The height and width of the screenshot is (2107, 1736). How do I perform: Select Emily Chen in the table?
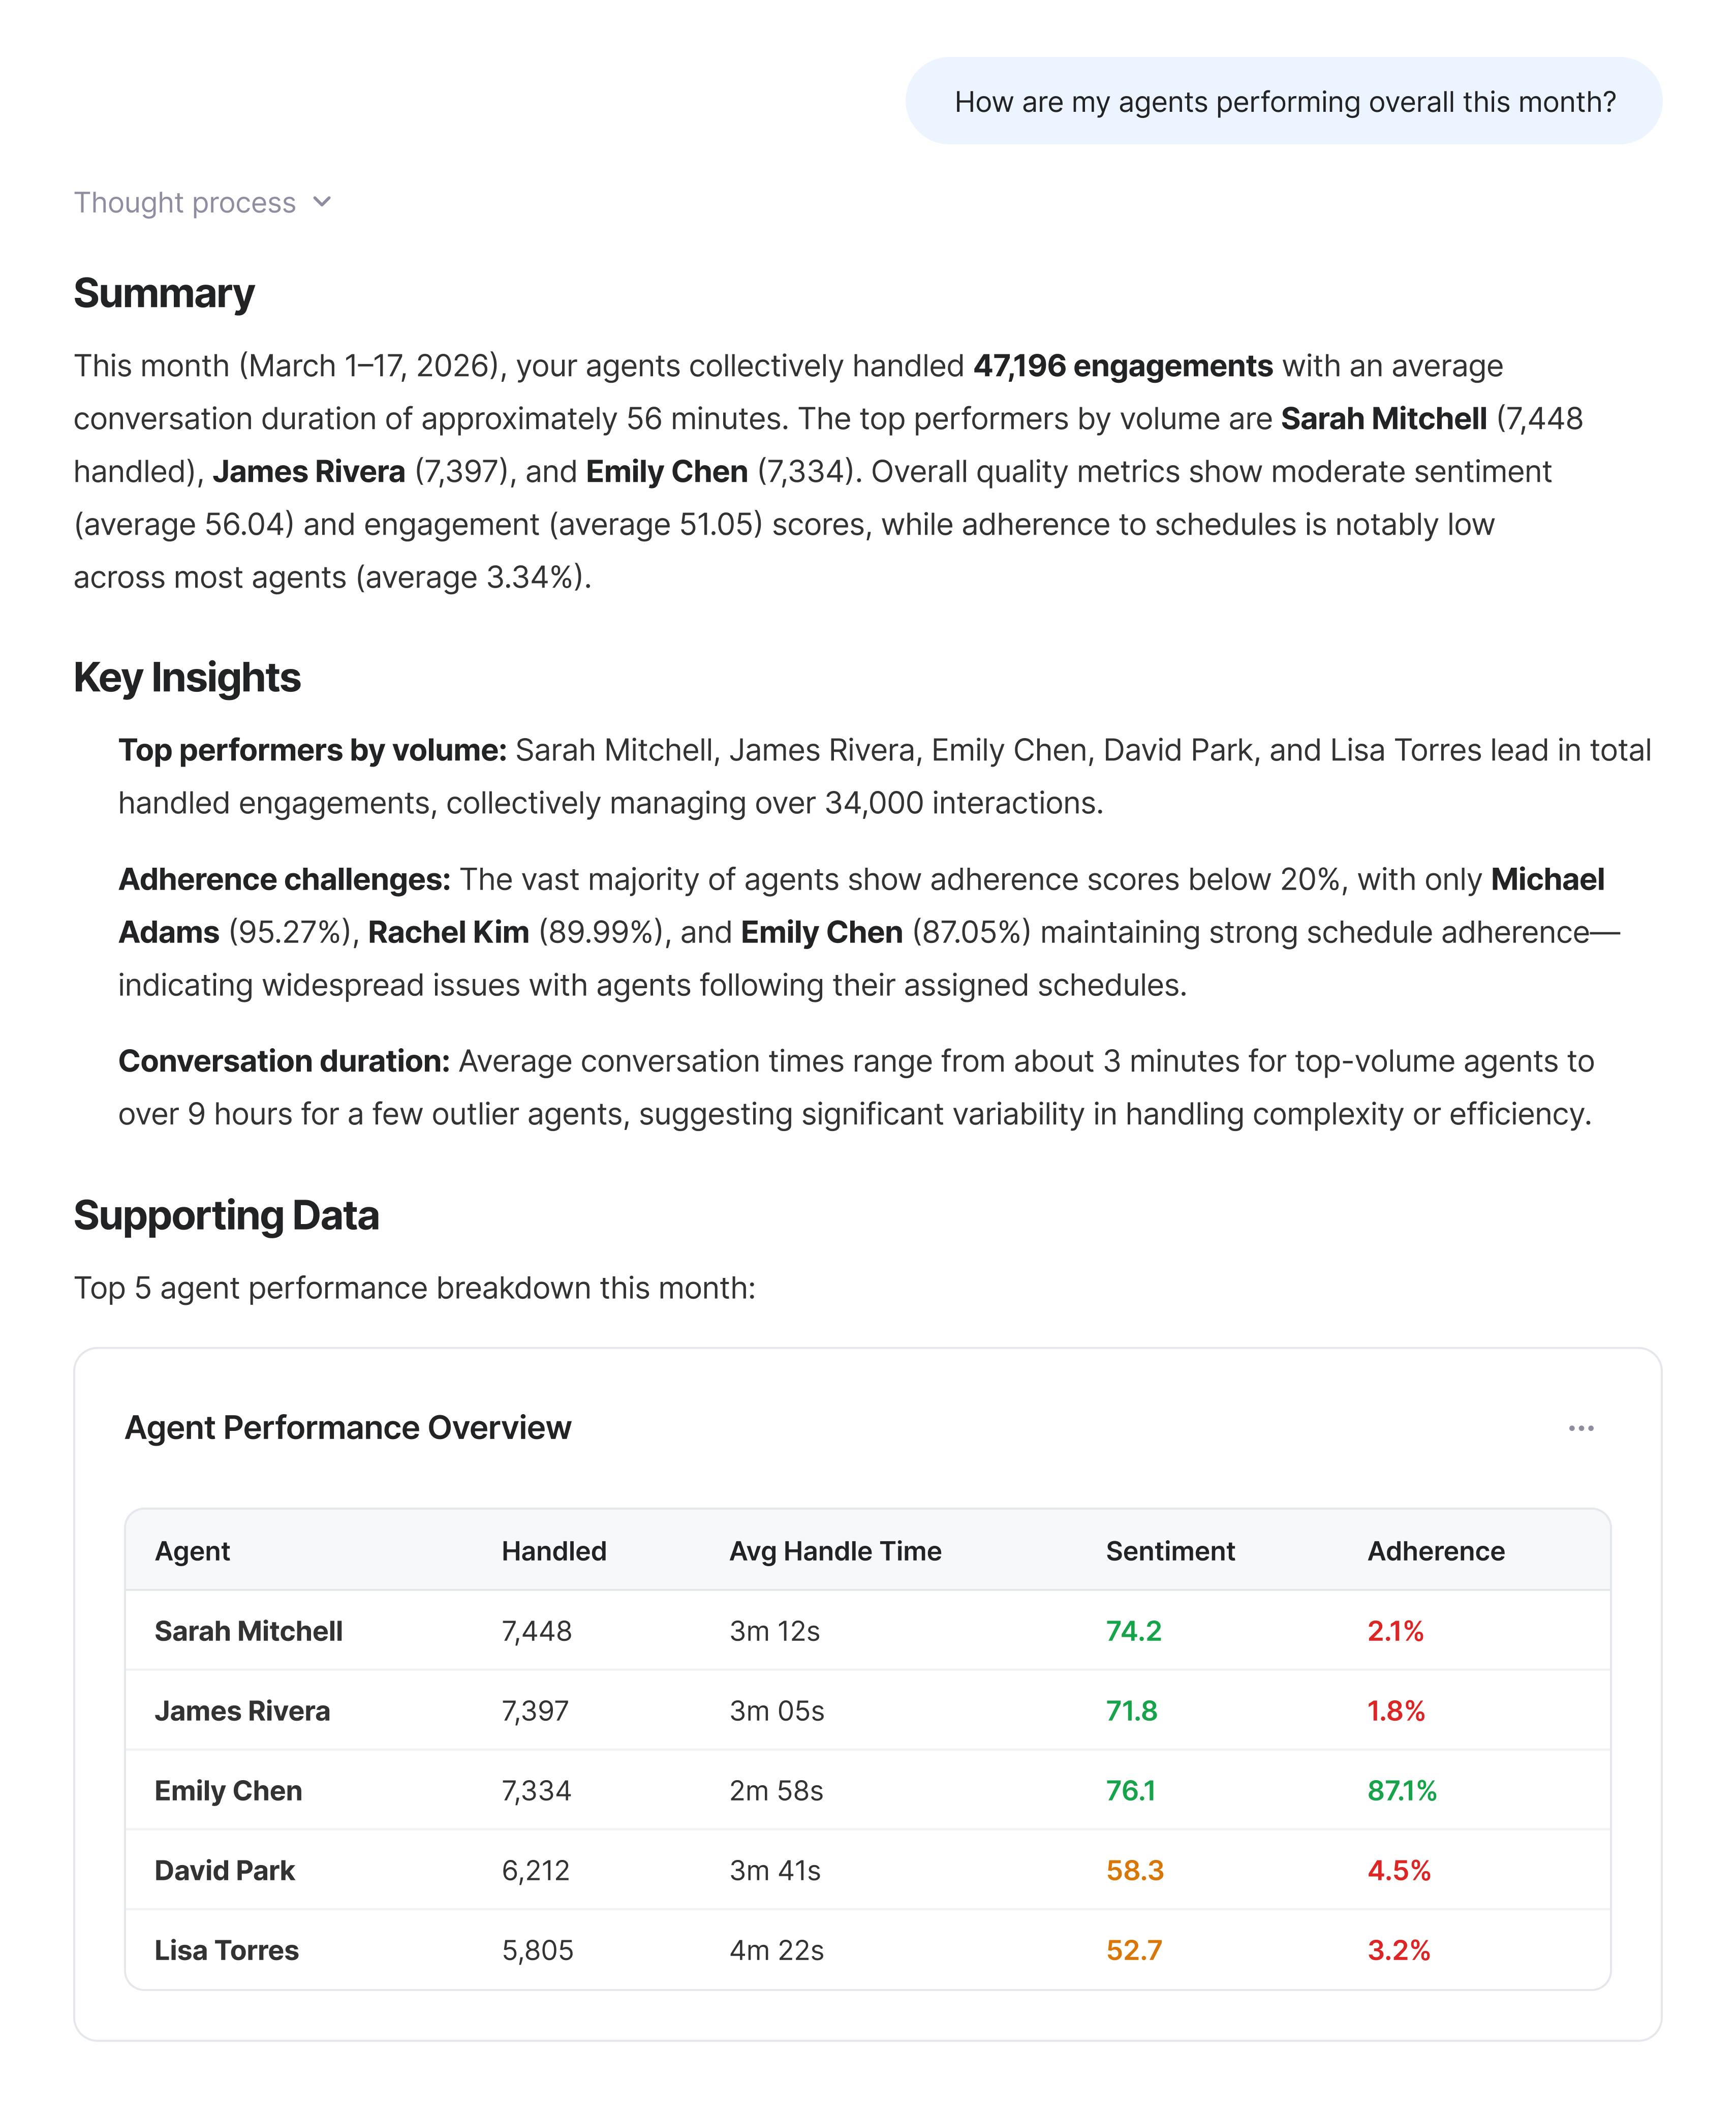click(x=228, y=1790)
